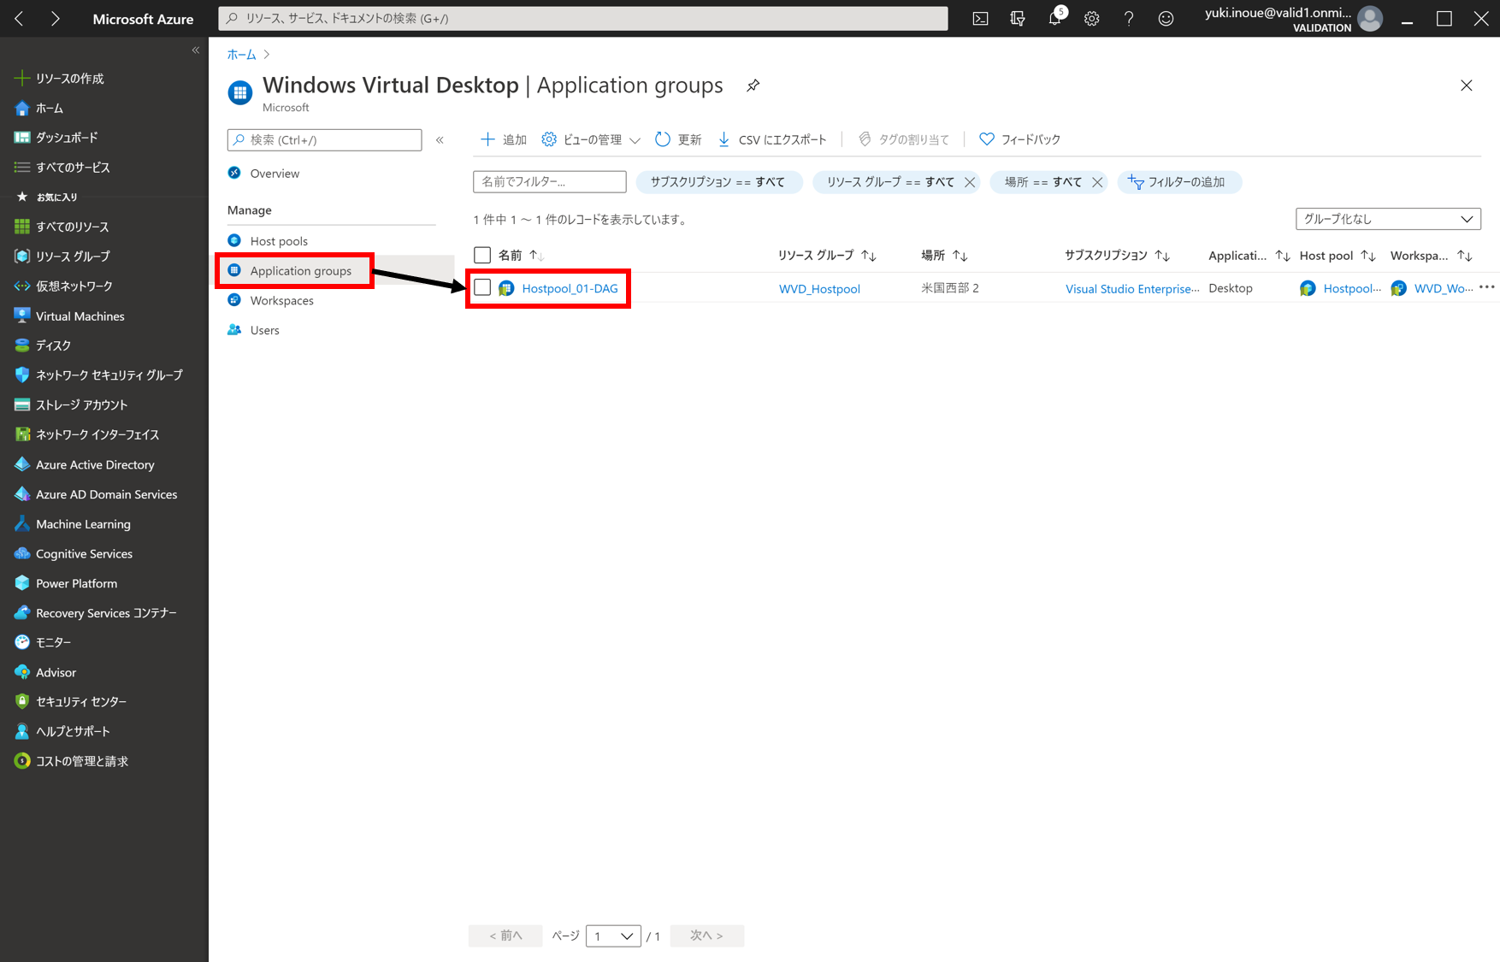Click the Home breadcrumb link

pyautogui.click(x=241, y=55)
